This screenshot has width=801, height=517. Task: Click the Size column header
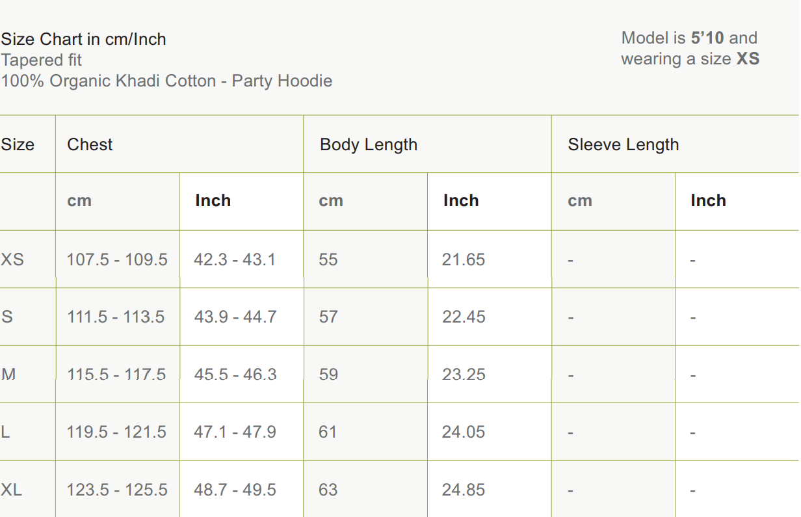pos(18,144)
